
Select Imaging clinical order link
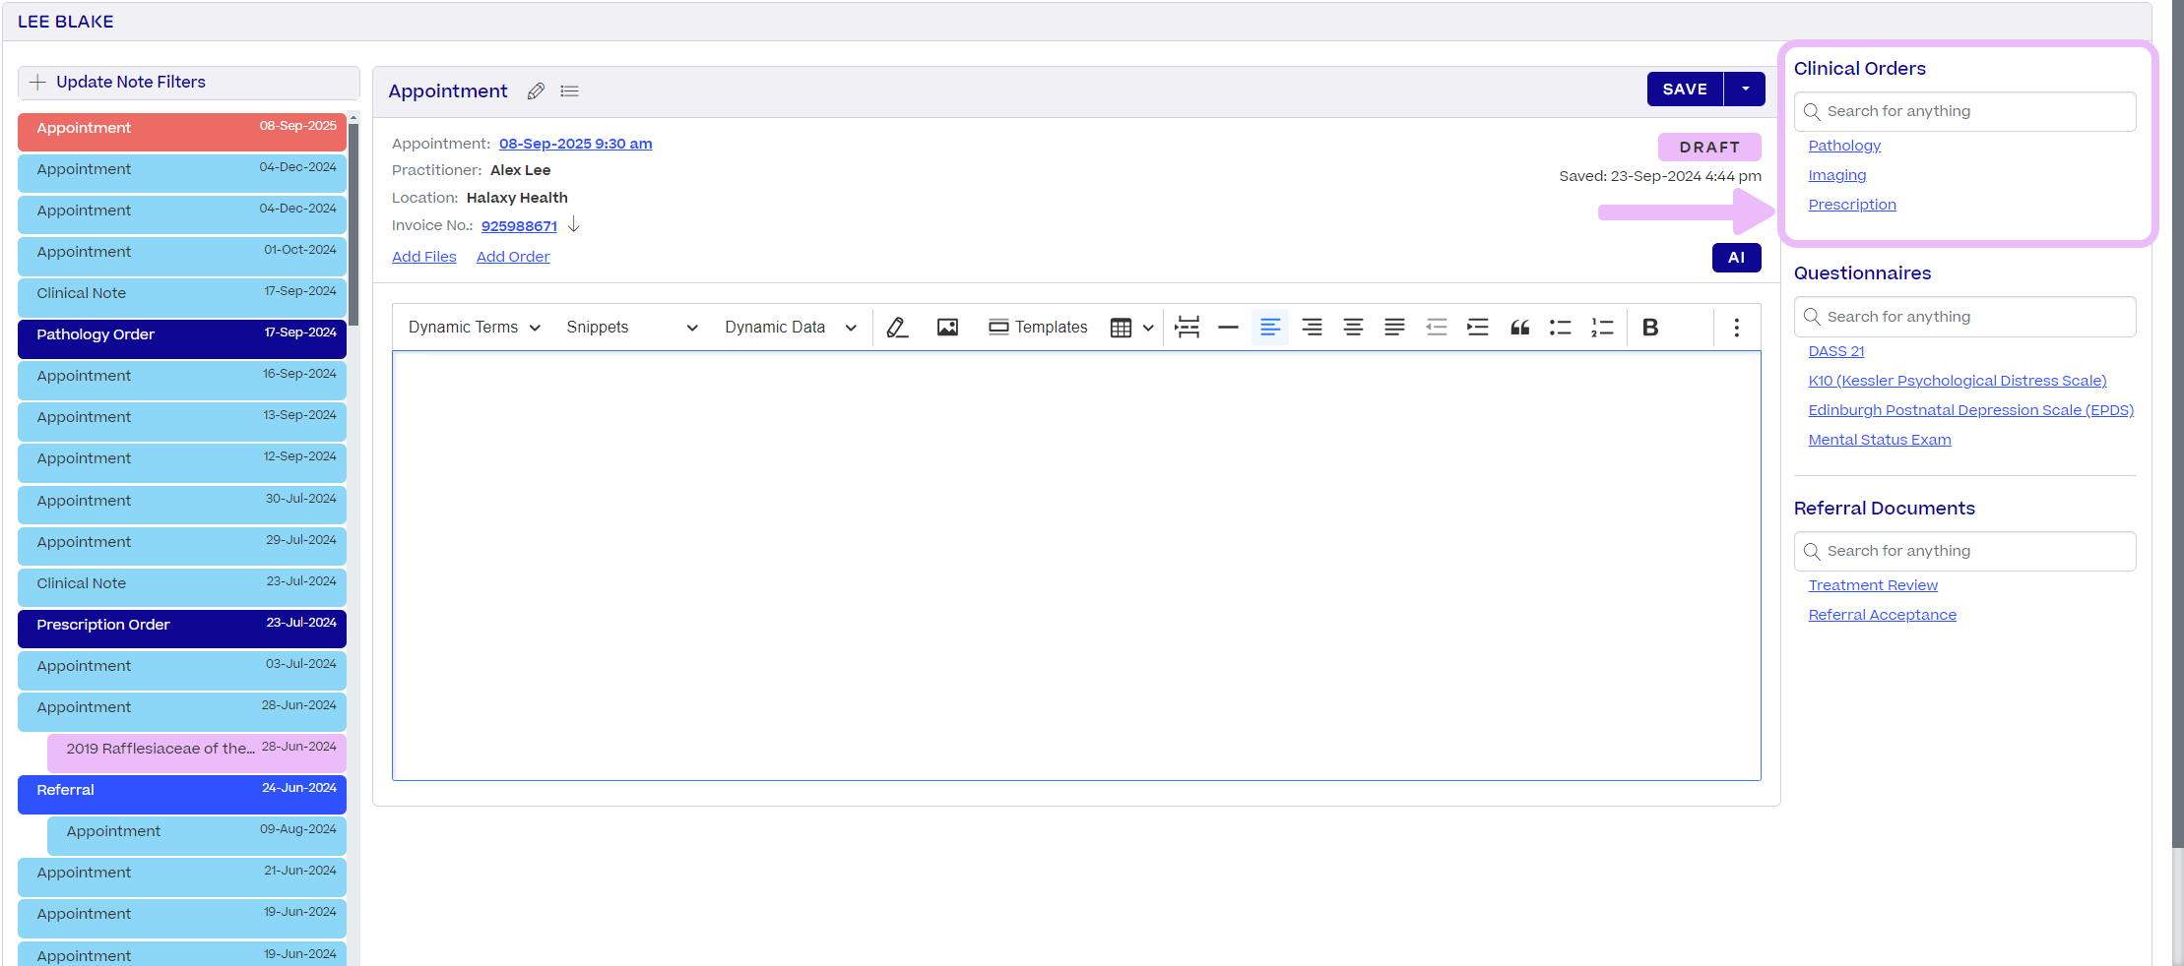coord(1837,175)
